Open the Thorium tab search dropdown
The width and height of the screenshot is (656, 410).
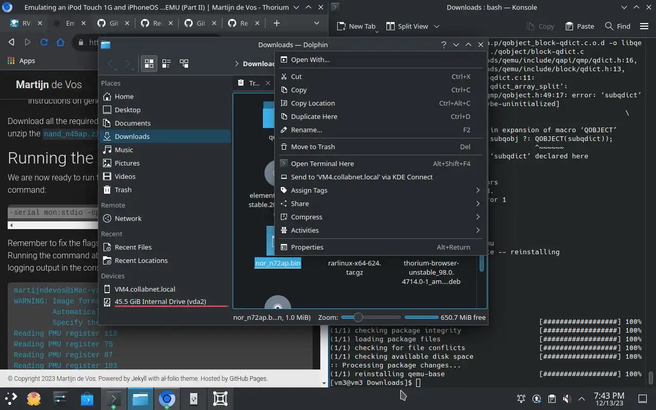click(x=317, y=23)
